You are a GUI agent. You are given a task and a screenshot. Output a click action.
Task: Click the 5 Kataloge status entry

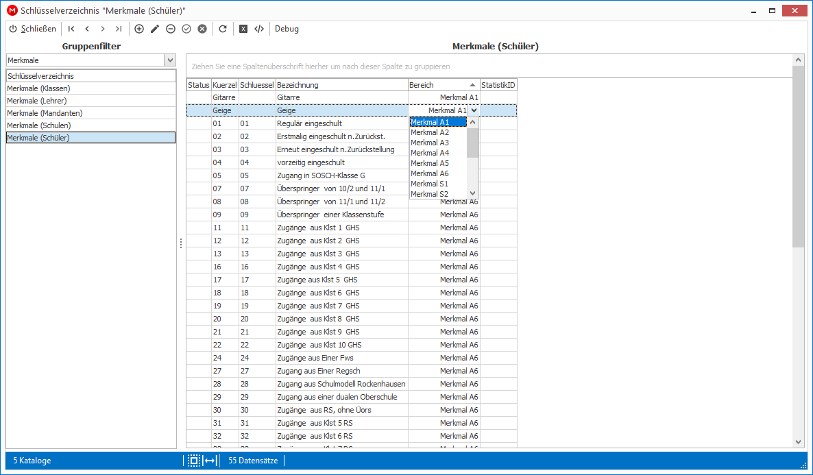point(32,461)
